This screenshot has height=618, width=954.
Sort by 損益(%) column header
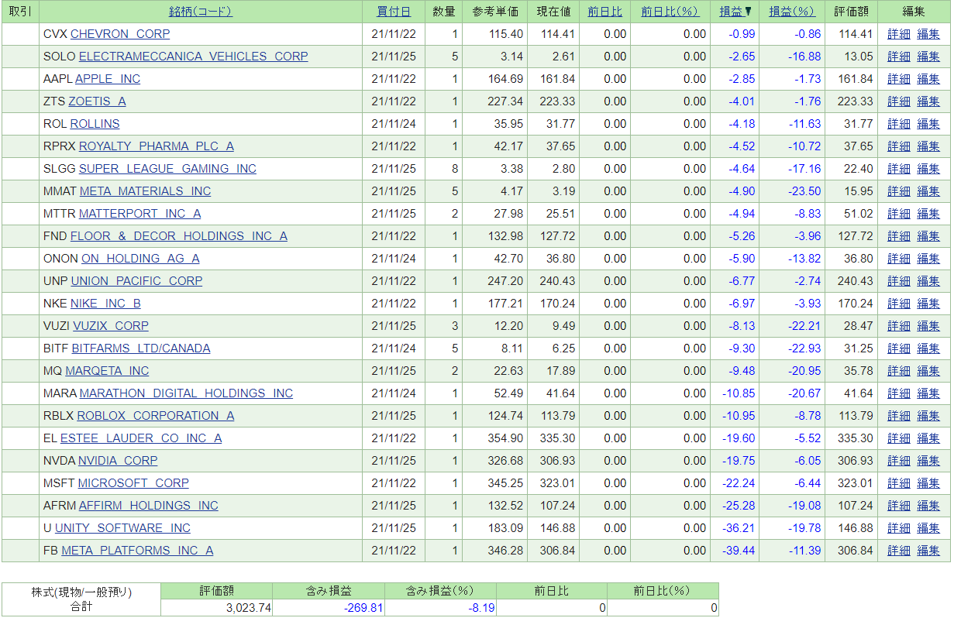click(792, 12)
